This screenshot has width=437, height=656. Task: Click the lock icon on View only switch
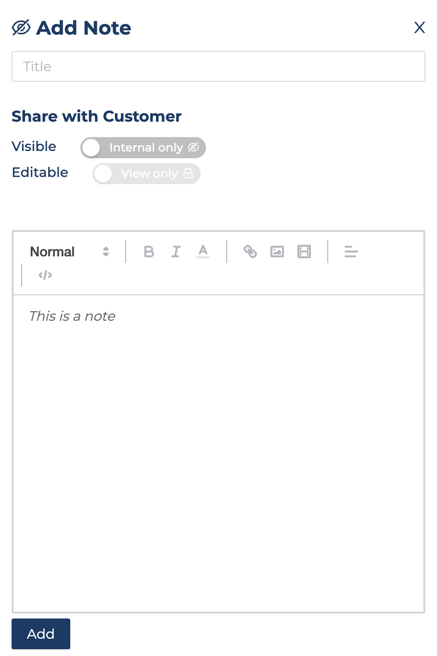coord(188,174)
